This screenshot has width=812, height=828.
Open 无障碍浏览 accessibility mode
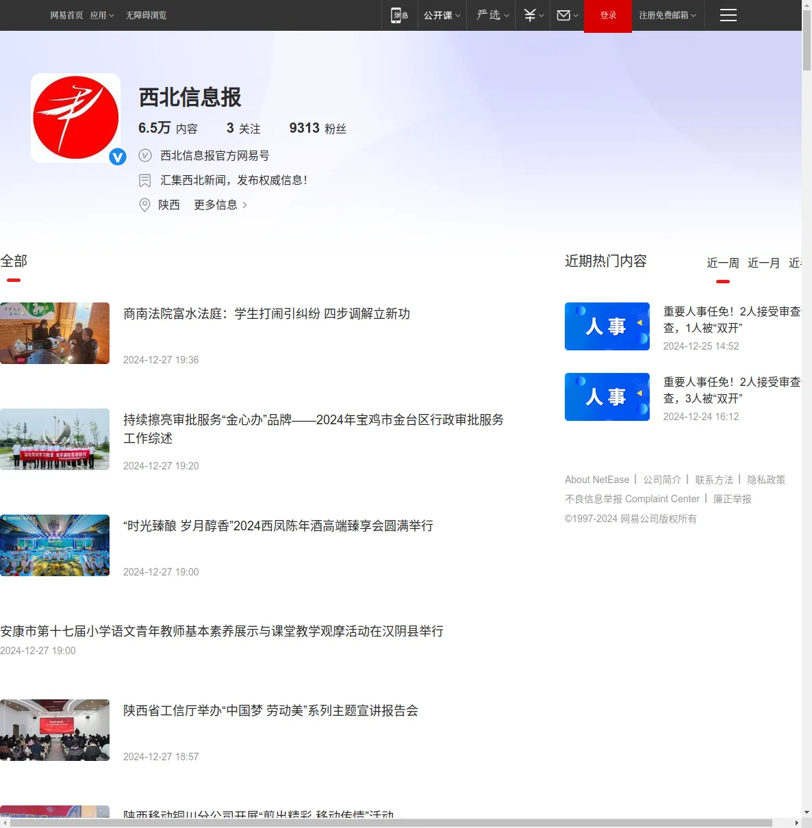tap(146, 15)
